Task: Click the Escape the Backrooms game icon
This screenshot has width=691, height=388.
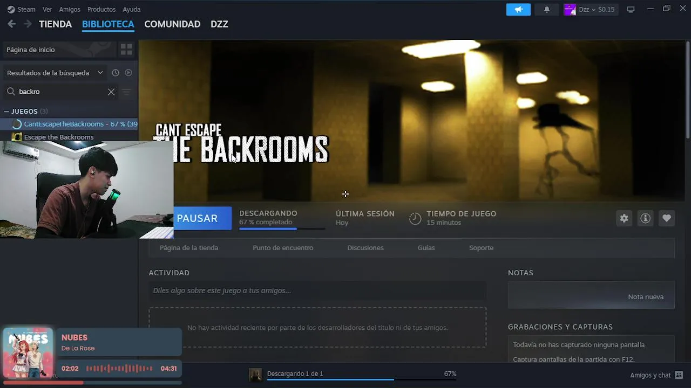Action: pyautogui.click(x=17, y=137)
